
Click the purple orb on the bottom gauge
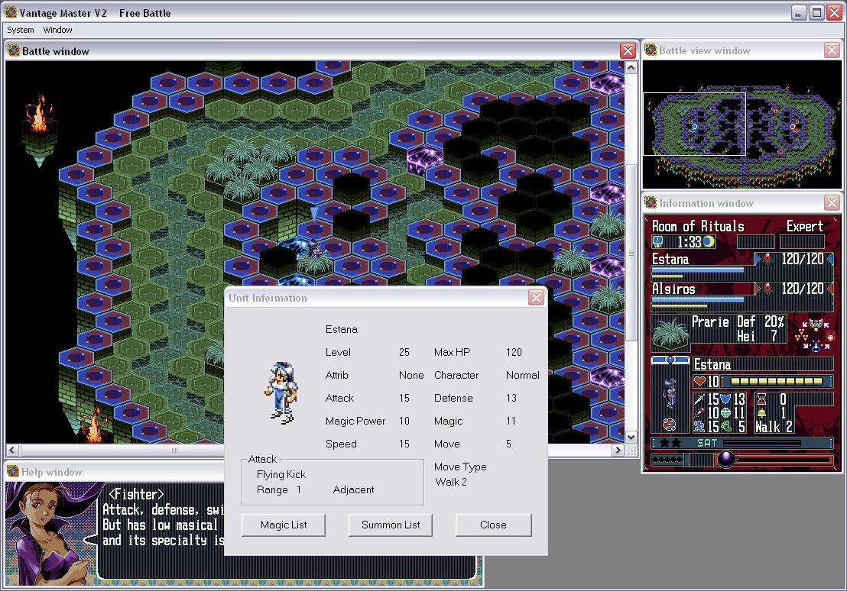point(725,460)
